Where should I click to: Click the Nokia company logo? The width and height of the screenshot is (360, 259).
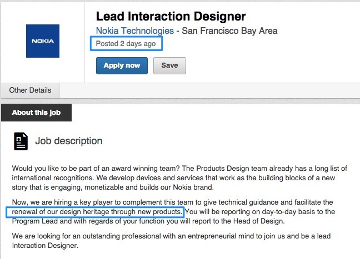click(43, 41)
